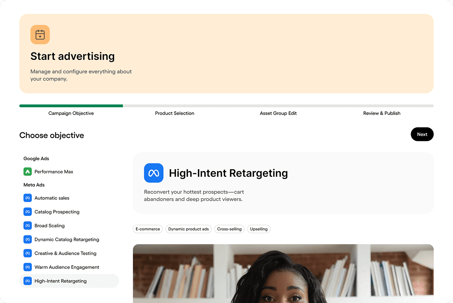This screenshot has width=453, height=303.
Task: Click the Choose objective heading
Action: [52, 135]
